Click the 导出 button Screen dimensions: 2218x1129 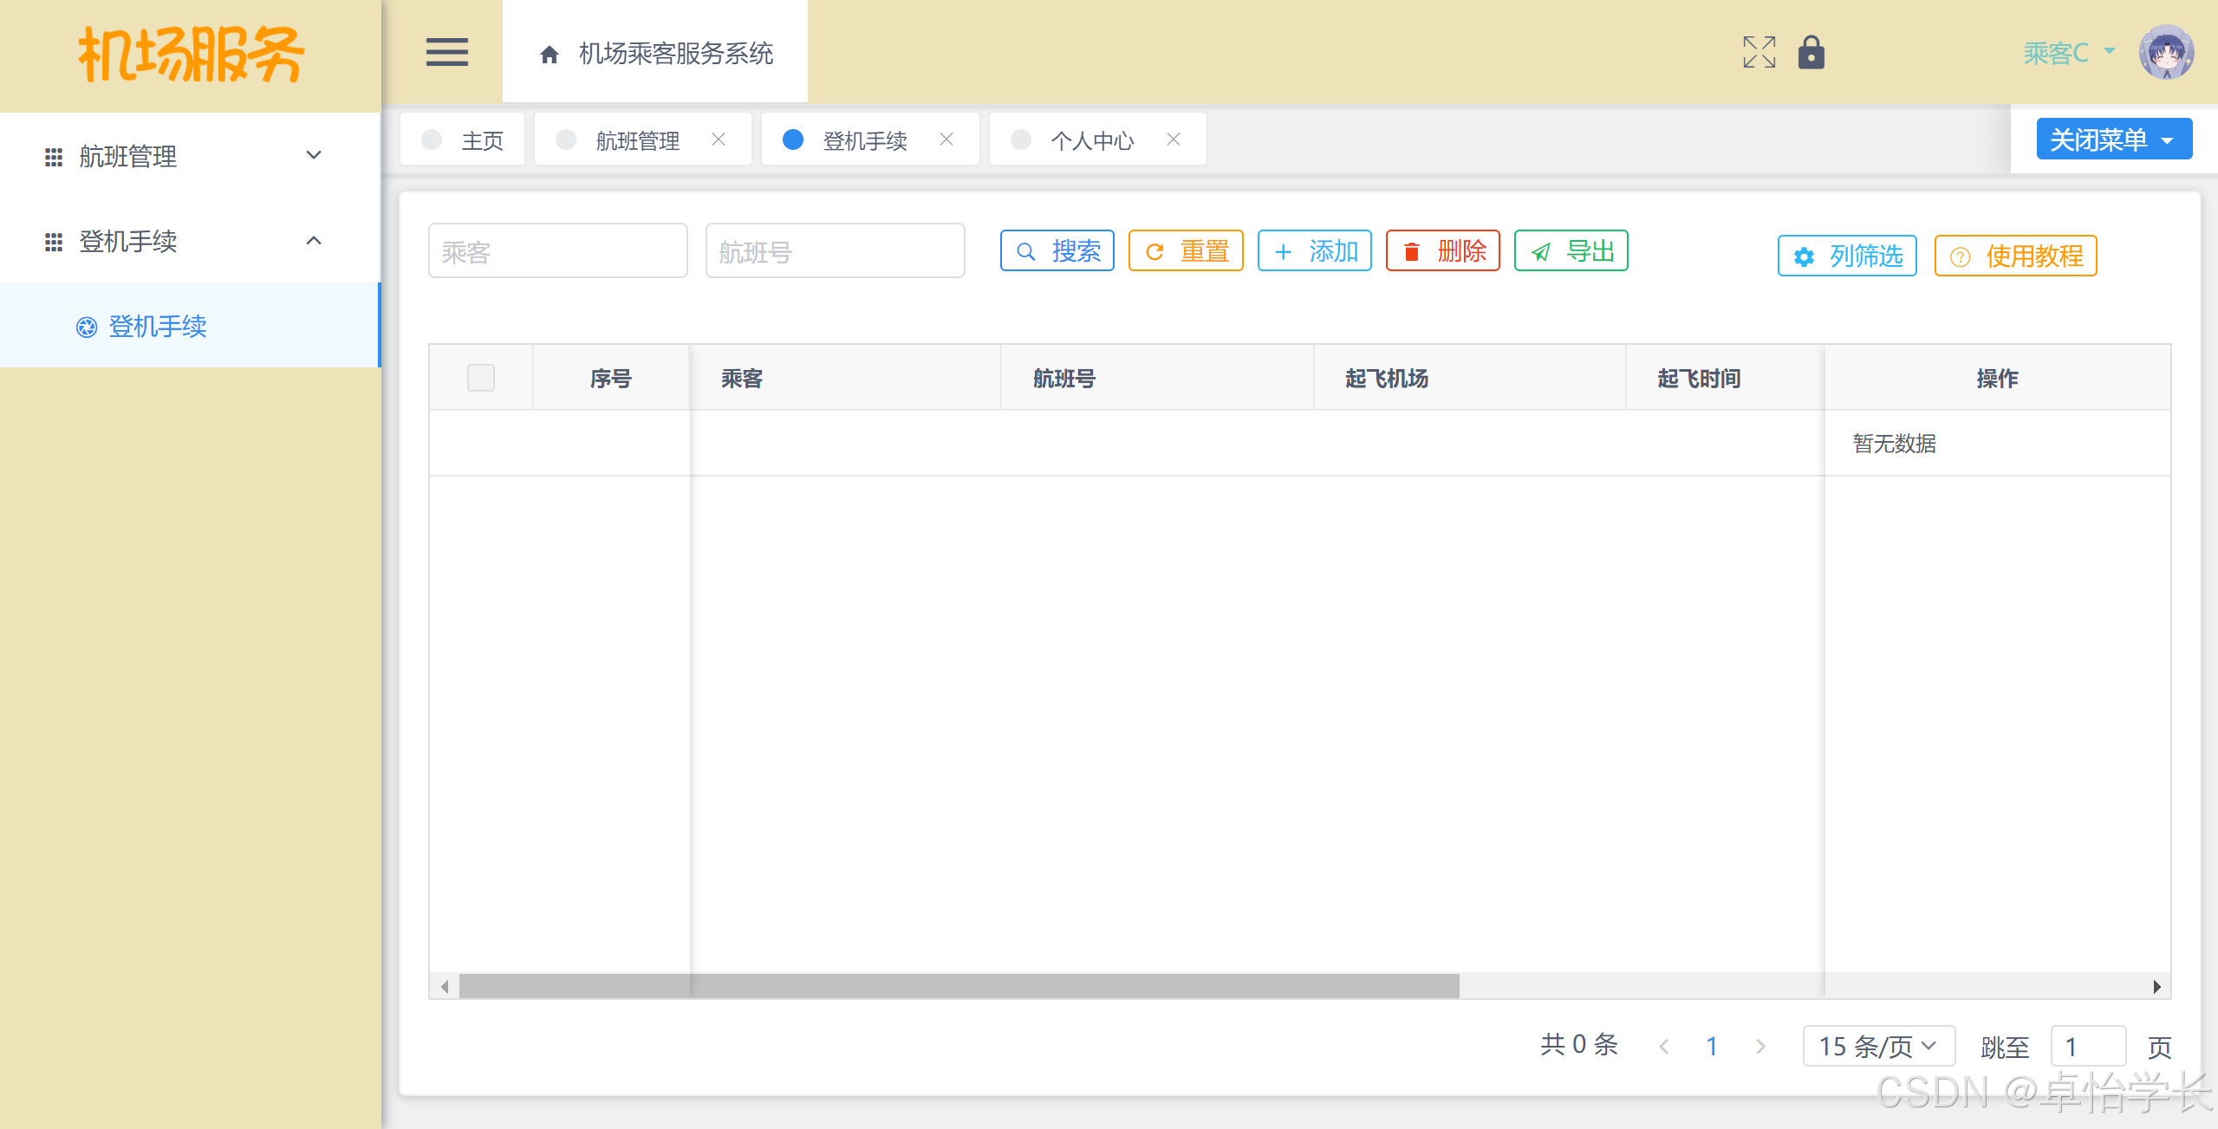pos(1571,250)
